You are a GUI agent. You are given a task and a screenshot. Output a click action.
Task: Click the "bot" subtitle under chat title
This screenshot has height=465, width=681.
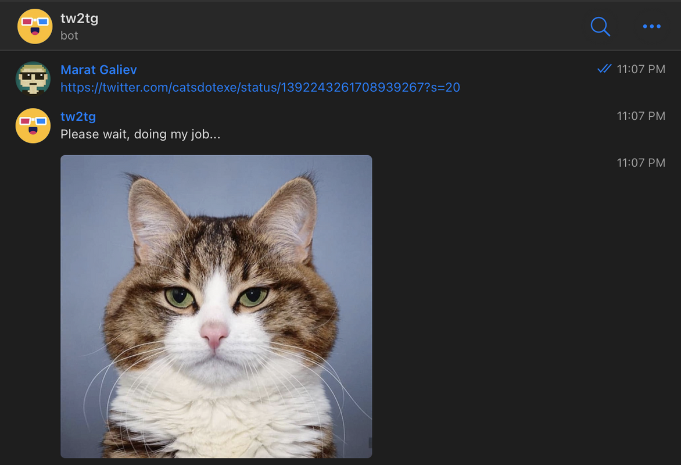click(x=69, y=35)
